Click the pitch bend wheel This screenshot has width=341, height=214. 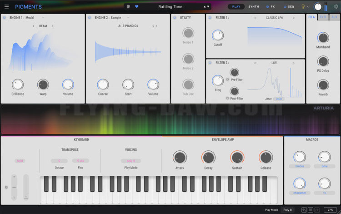(x=14, y=187)
